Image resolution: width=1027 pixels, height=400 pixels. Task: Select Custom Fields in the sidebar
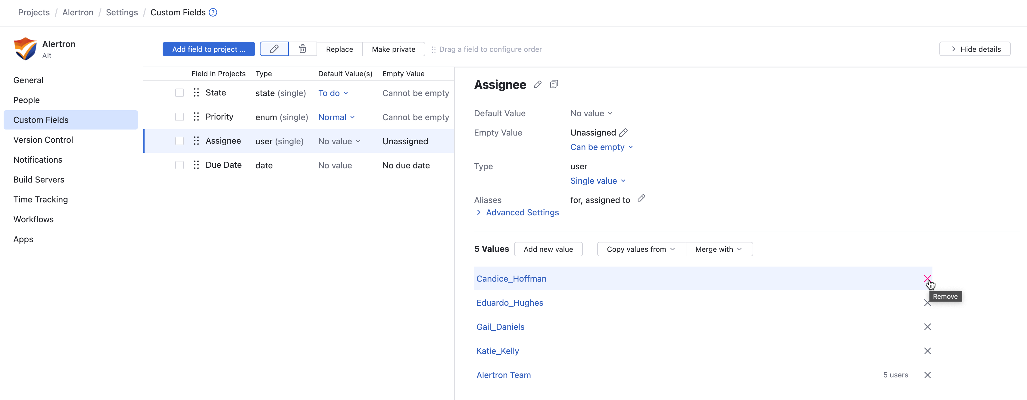(x=70, y=120)
